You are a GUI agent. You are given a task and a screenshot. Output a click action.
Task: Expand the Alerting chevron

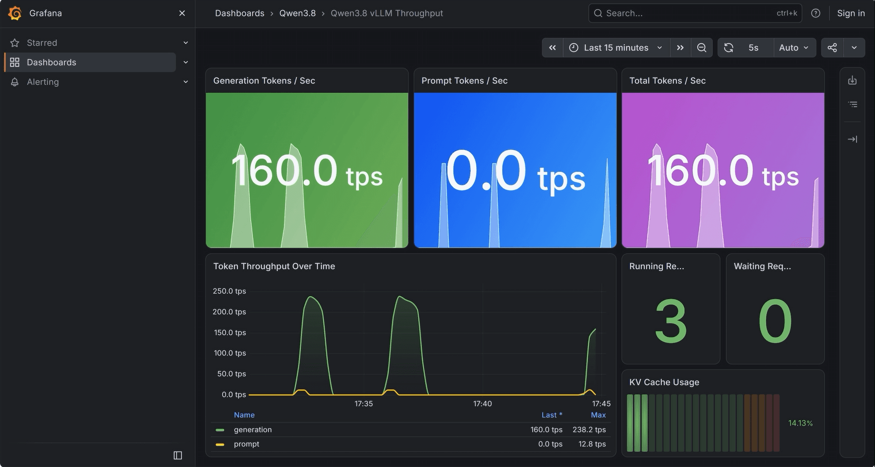185,82
